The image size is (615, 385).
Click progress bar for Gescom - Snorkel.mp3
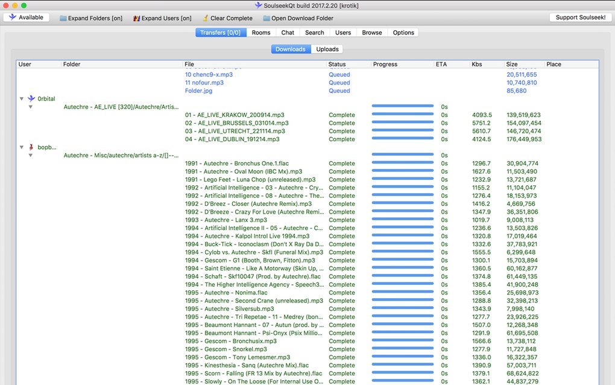tap(402, 348)
